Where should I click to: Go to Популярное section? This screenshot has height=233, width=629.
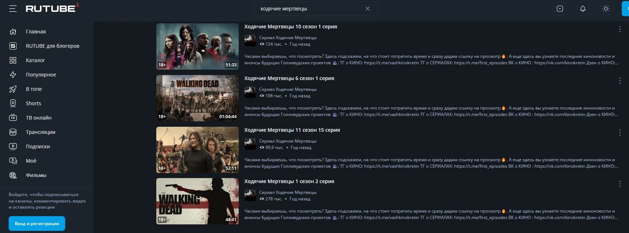click(41, 75)
